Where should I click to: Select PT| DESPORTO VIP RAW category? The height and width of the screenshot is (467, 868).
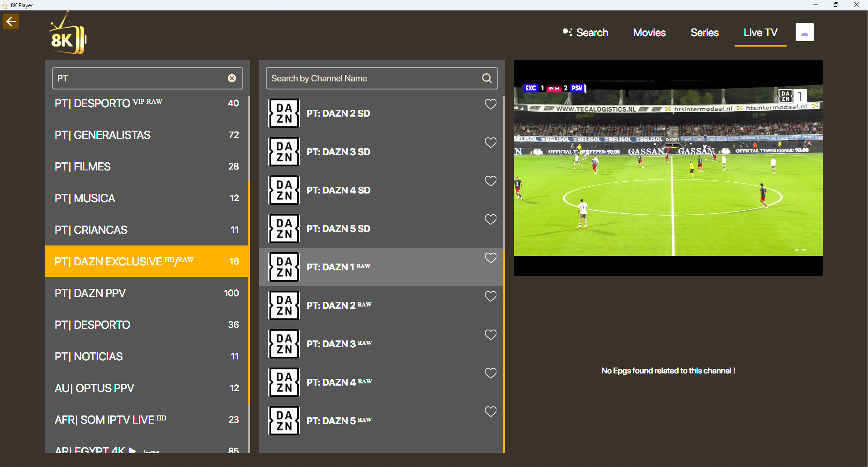147,103
